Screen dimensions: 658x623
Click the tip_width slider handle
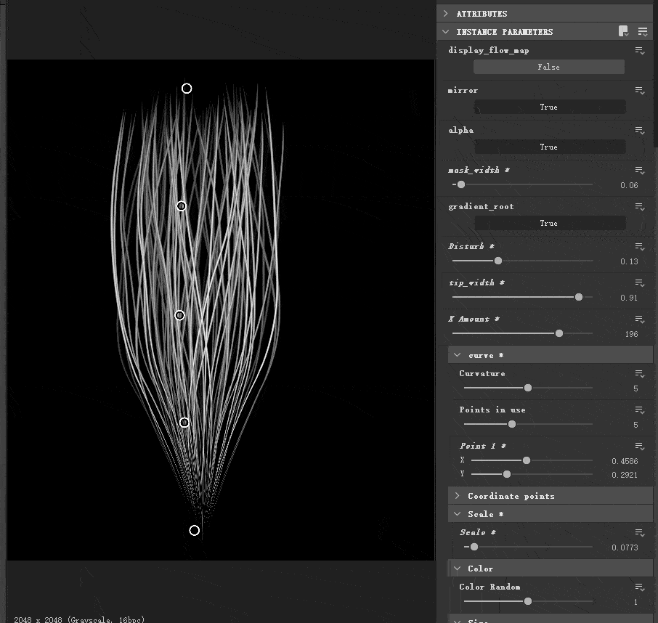579,298
